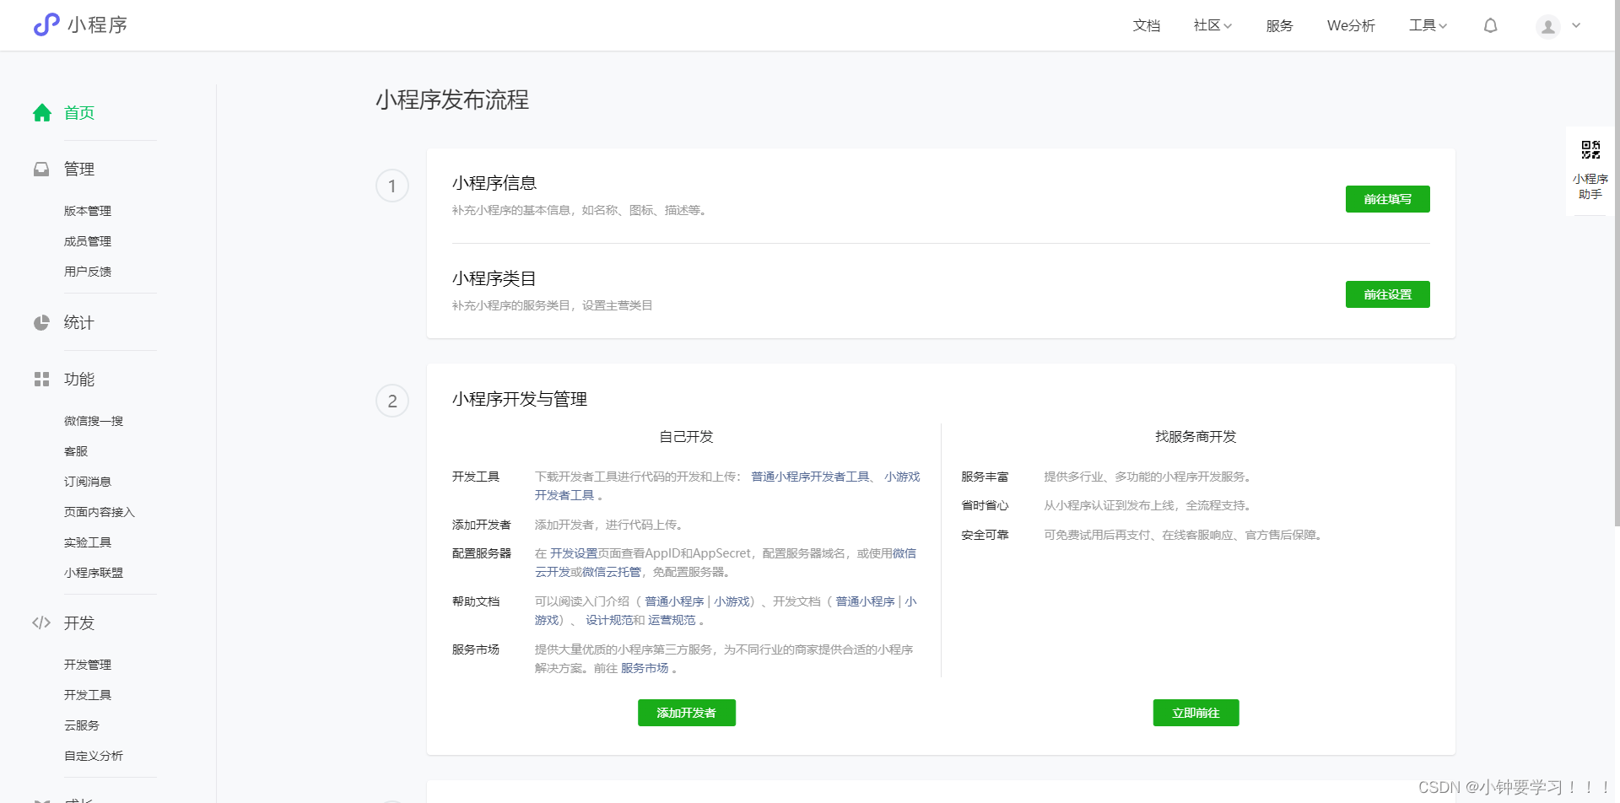The image size is (1620, 803).
Task: Click the 小程序类目 heading
Action: coord(494,278)
